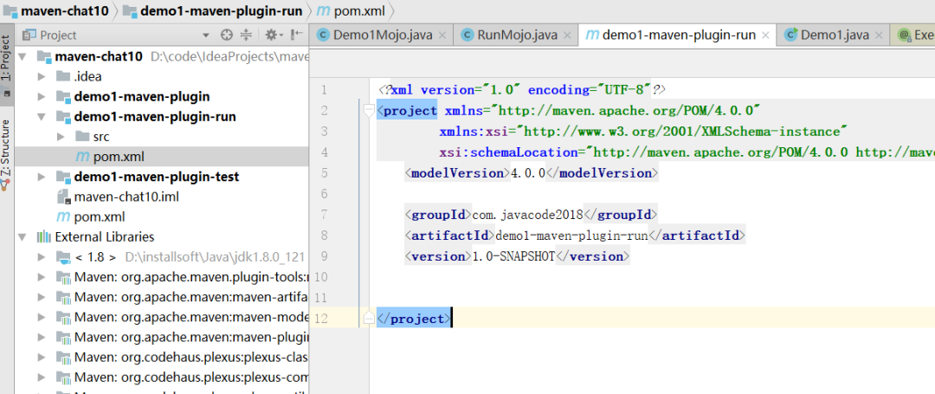
Task: Expand demo1-maven-plugin-test module node
Action: coord(42,177)
